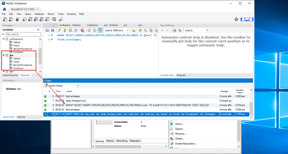Image resolution: width=288 pixels, height=154 pixels.
Task: Open a SQL script file via folder icon
Action: 47,30
